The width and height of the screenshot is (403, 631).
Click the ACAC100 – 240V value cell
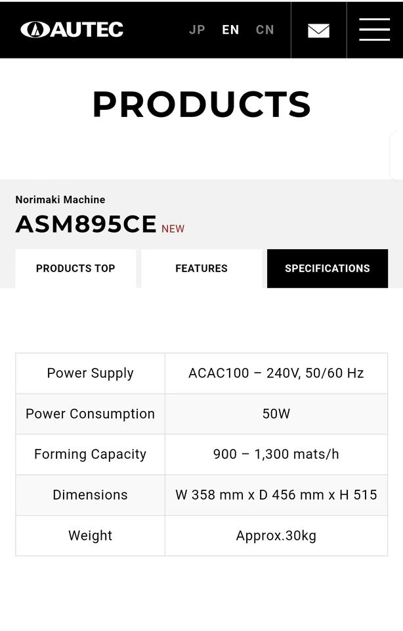click(276, 373)
